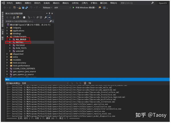
Task: Click the search magnifier in title bar
Action: 152,3
